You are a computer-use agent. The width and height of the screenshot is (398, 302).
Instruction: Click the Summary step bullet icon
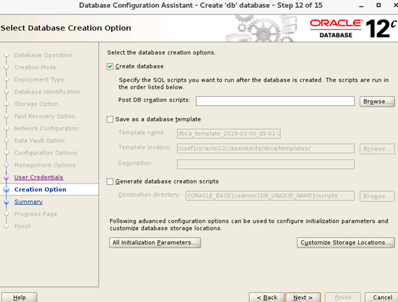6,202
